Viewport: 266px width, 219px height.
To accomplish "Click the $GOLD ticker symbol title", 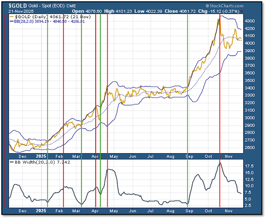I will 18,6.
